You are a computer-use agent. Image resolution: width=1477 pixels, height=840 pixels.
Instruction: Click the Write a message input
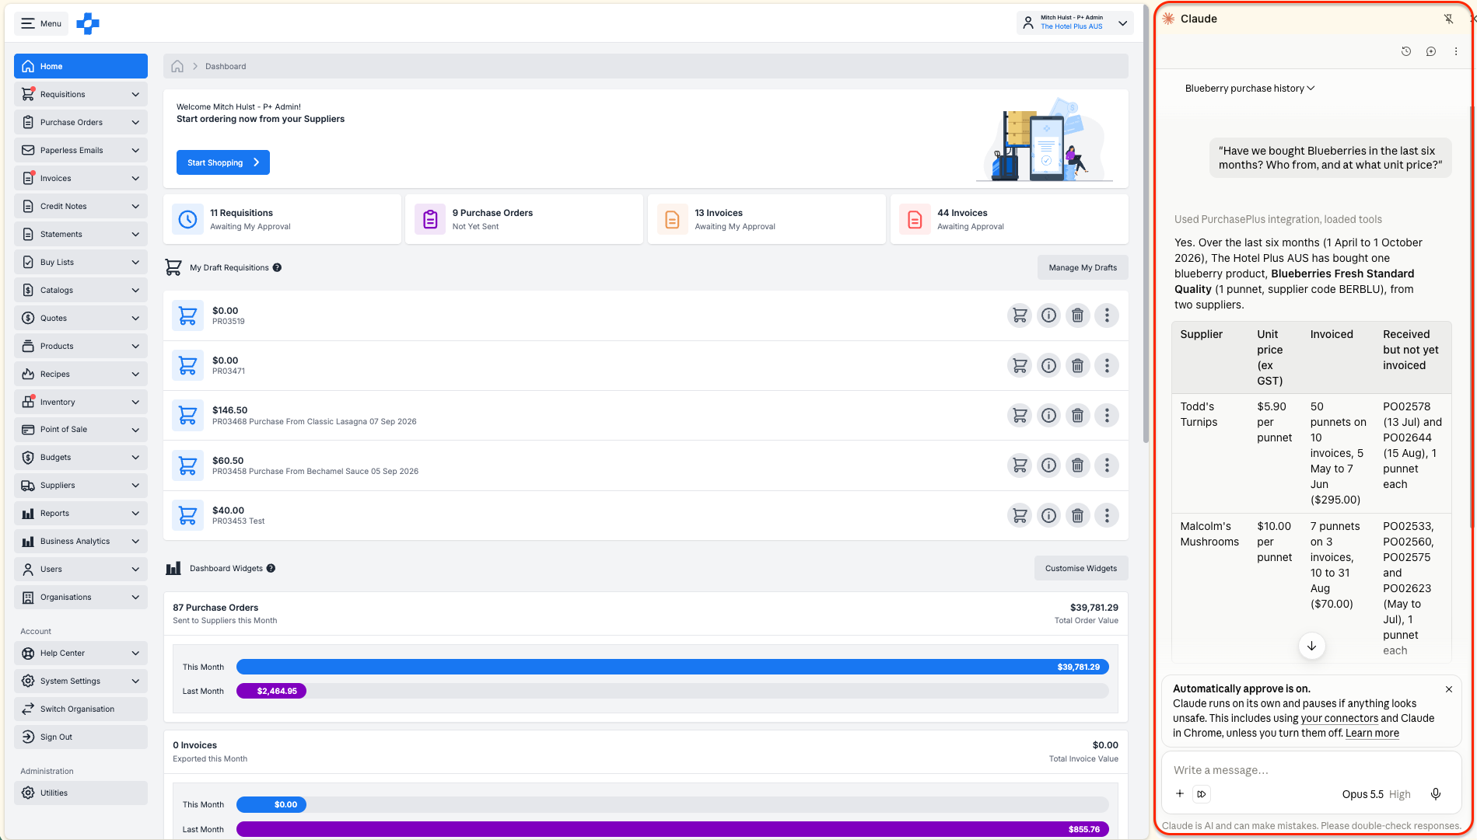point(1311,770)
